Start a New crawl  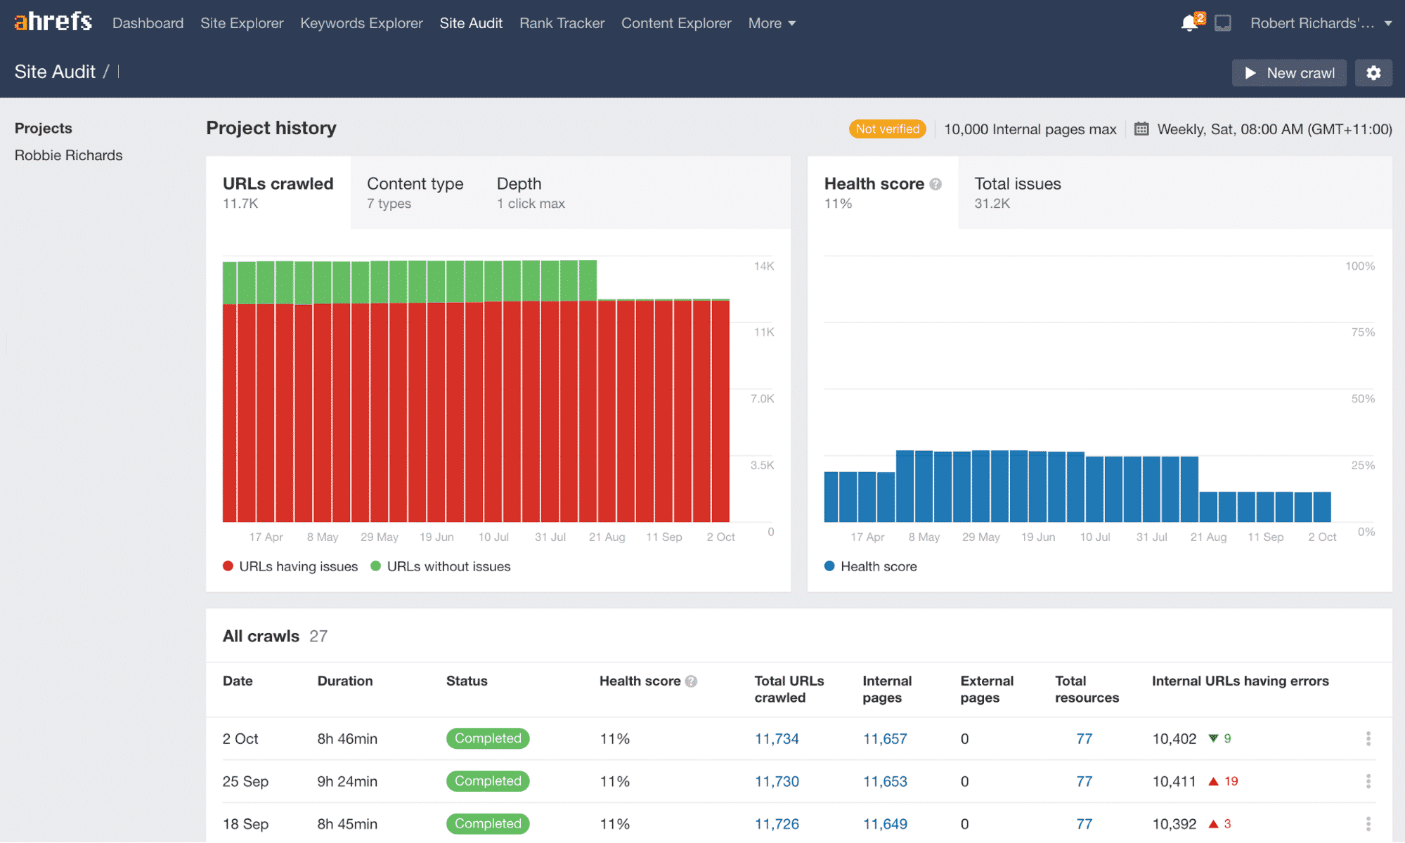point(1289,72)
